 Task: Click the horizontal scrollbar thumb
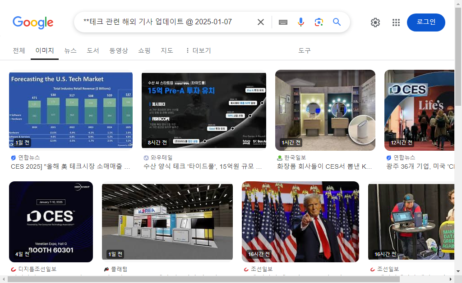click(x=203, y=279)
